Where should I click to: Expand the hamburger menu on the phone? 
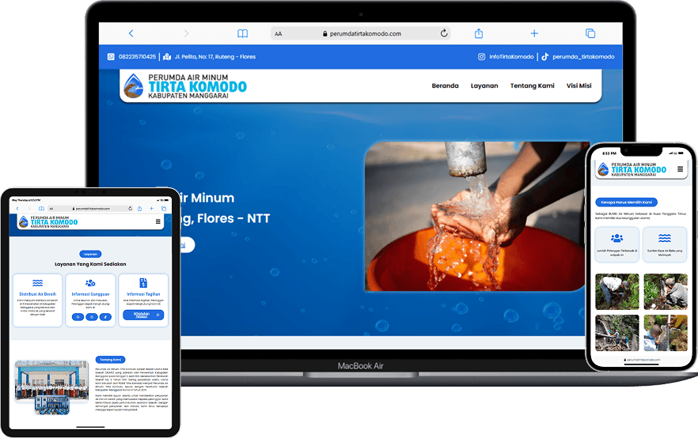[681, 169]
